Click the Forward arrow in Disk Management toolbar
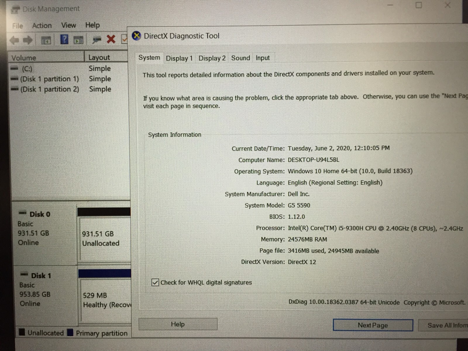Screen dimensions: 468x351 pos(28,40)
